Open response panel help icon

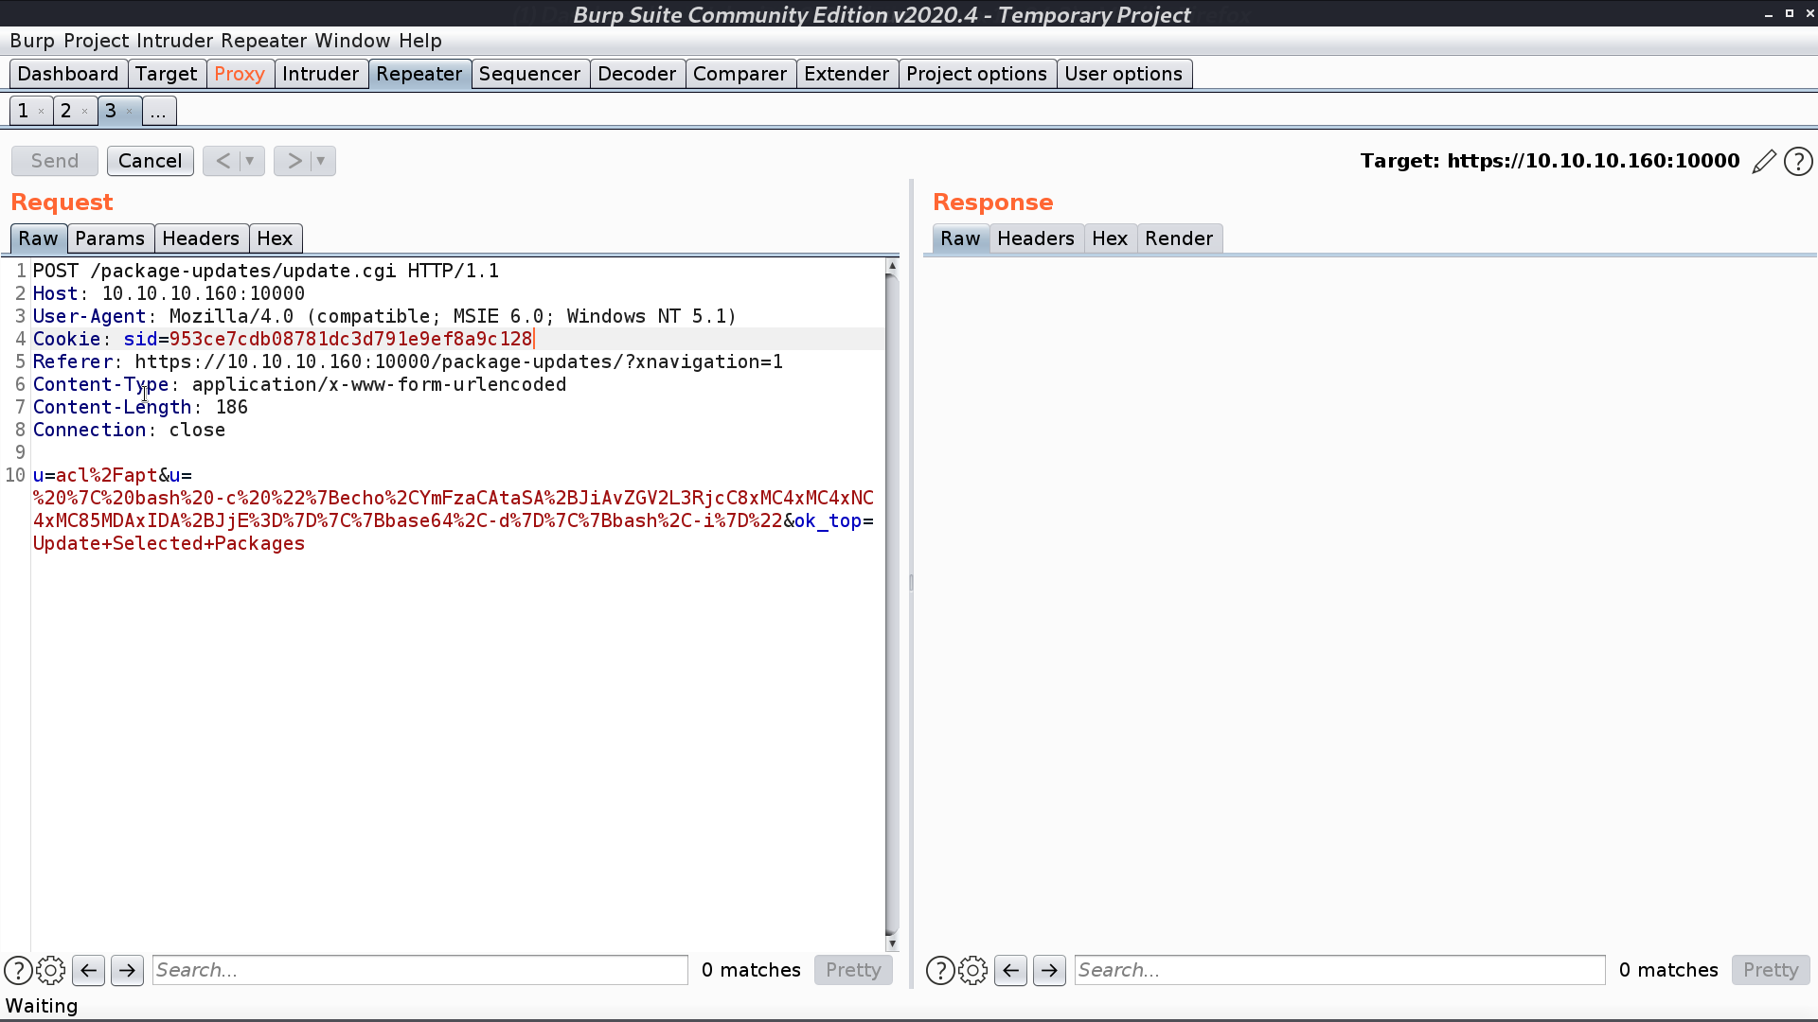[940, 970]
